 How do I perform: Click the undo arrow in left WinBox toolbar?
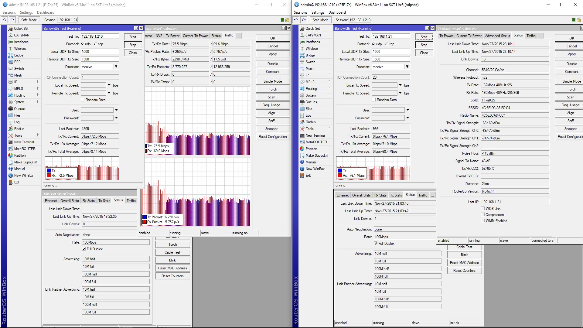[4, 20]
